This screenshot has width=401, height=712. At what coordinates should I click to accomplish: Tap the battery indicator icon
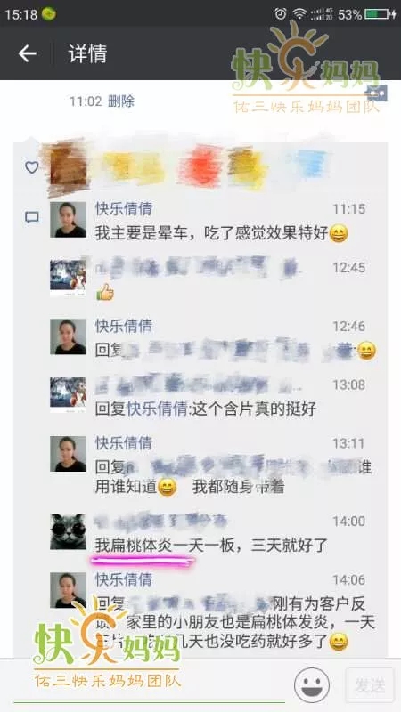click(381, 14)
